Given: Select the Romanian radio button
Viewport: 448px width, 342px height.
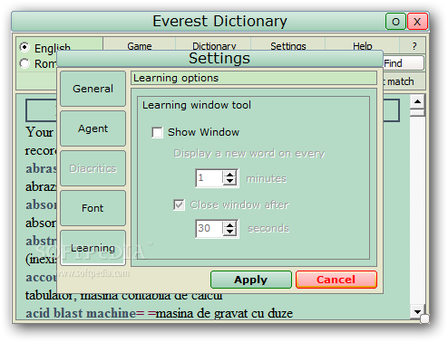Looking at the screenshot, I should pos(24,63).
